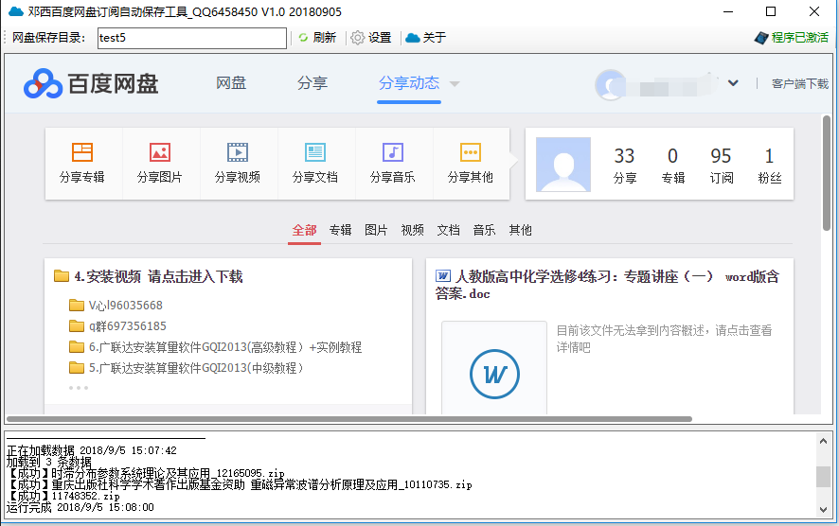The height and width of the screenshot is (526, 839).
Task: Select the 分享动态 tab
Action: (x=409, y=83)
